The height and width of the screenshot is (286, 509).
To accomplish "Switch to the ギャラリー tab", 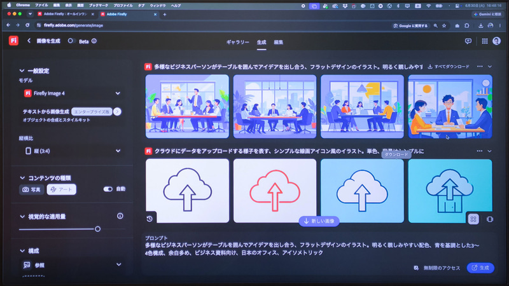I will [x=237, y=42].
